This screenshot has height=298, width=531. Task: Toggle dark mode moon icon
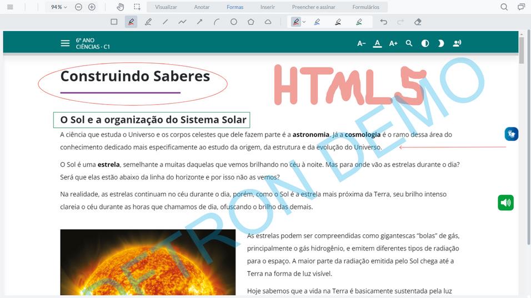[x=441, y=43]
